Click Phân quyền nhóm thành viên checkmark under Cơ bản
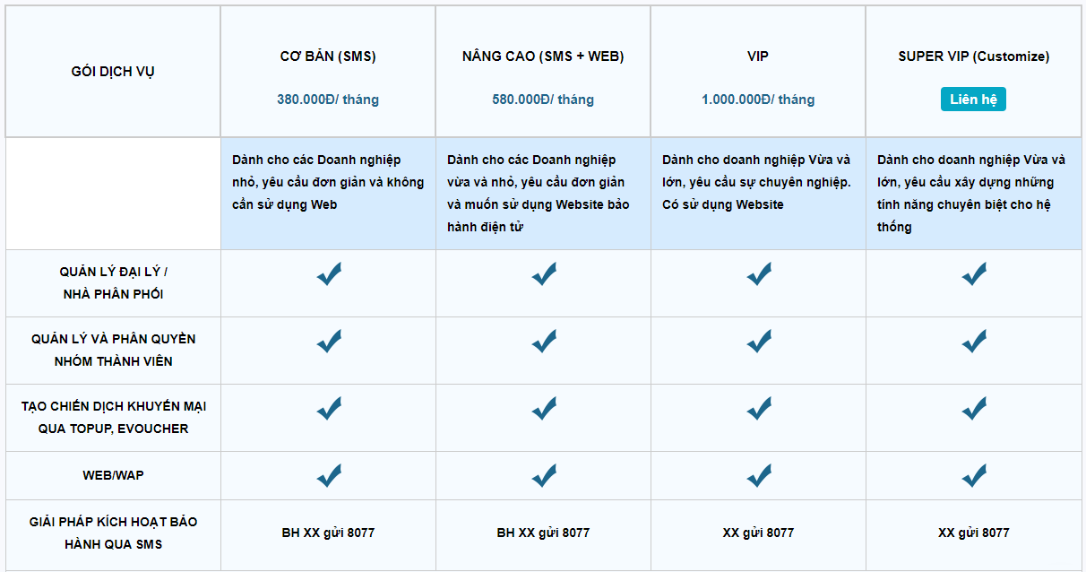This screenshot has height=572, width=1086. [329, 342]
